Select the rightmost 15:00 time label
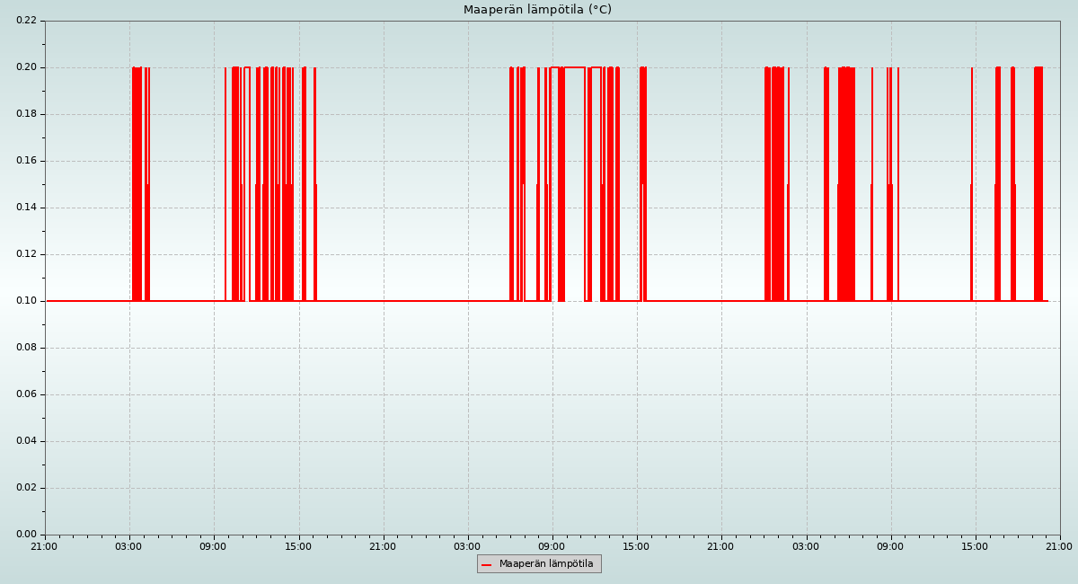 coord(975,546)
